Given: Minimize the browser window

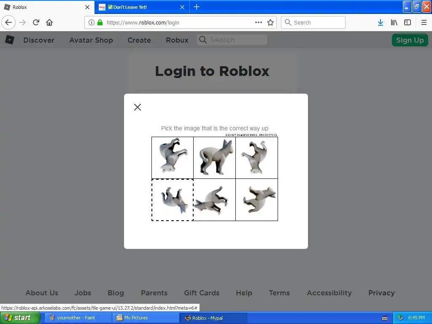Looking at the screenshot, I should point(407,7).
